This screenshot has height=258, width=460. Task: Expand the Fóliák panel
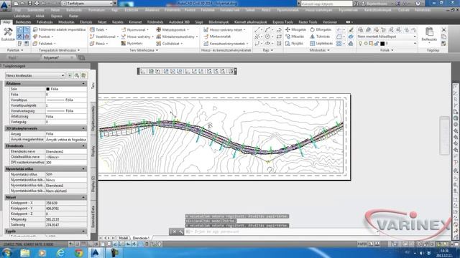pos(387,50)
